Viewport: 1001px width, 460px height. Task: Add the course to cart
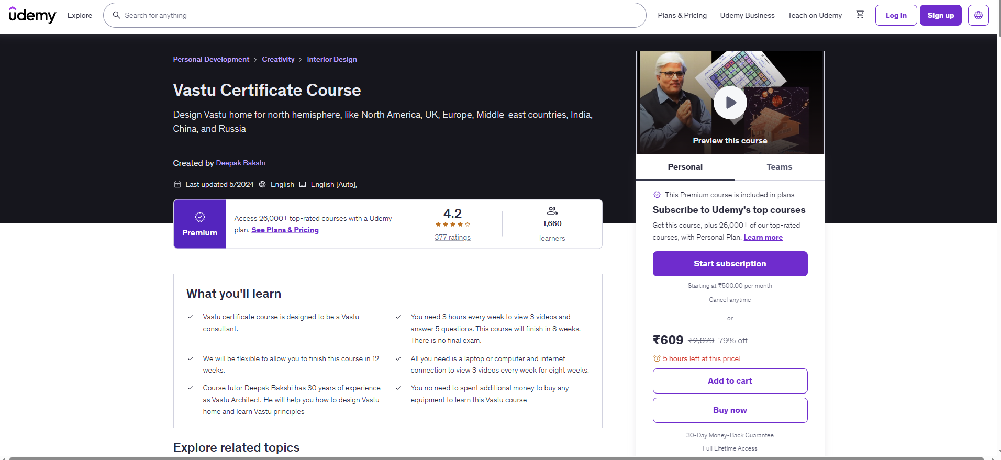click(730, 381)
